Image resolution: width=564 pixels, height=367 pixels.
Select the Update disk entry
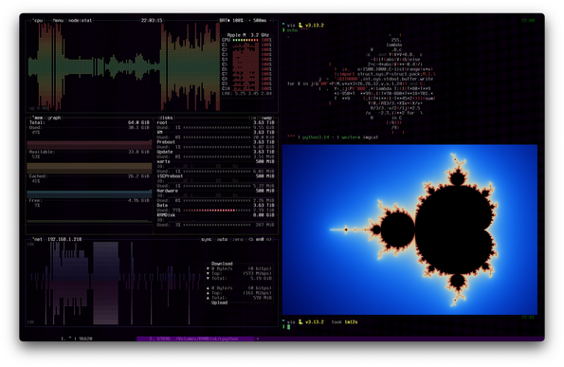[165, 152]
